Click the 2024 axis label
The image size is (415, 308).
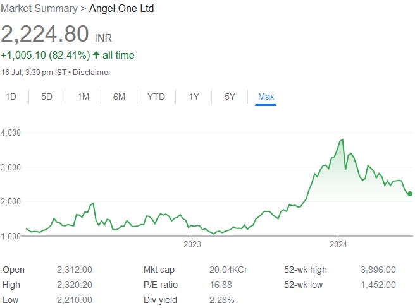pyautogui.click(x=338, y=244)
